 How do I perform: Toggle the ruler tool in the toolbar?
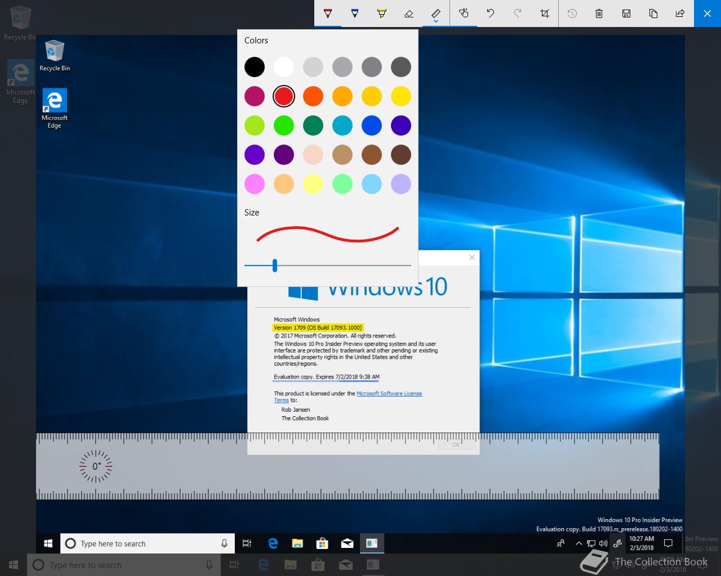pos(436,13)
